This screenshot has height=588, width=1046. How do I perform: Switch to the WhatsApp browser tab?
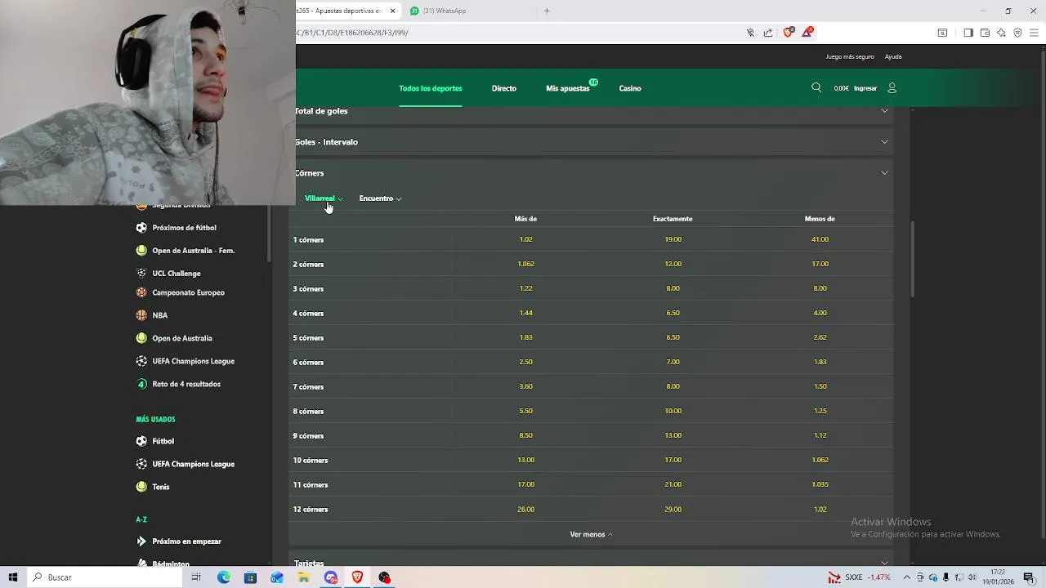click(470, 11)
